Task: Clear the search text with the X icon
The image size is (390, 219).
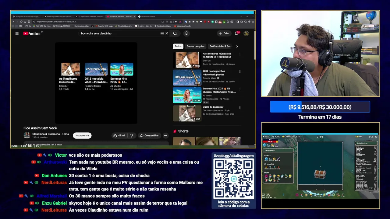Action: (167, 33)
